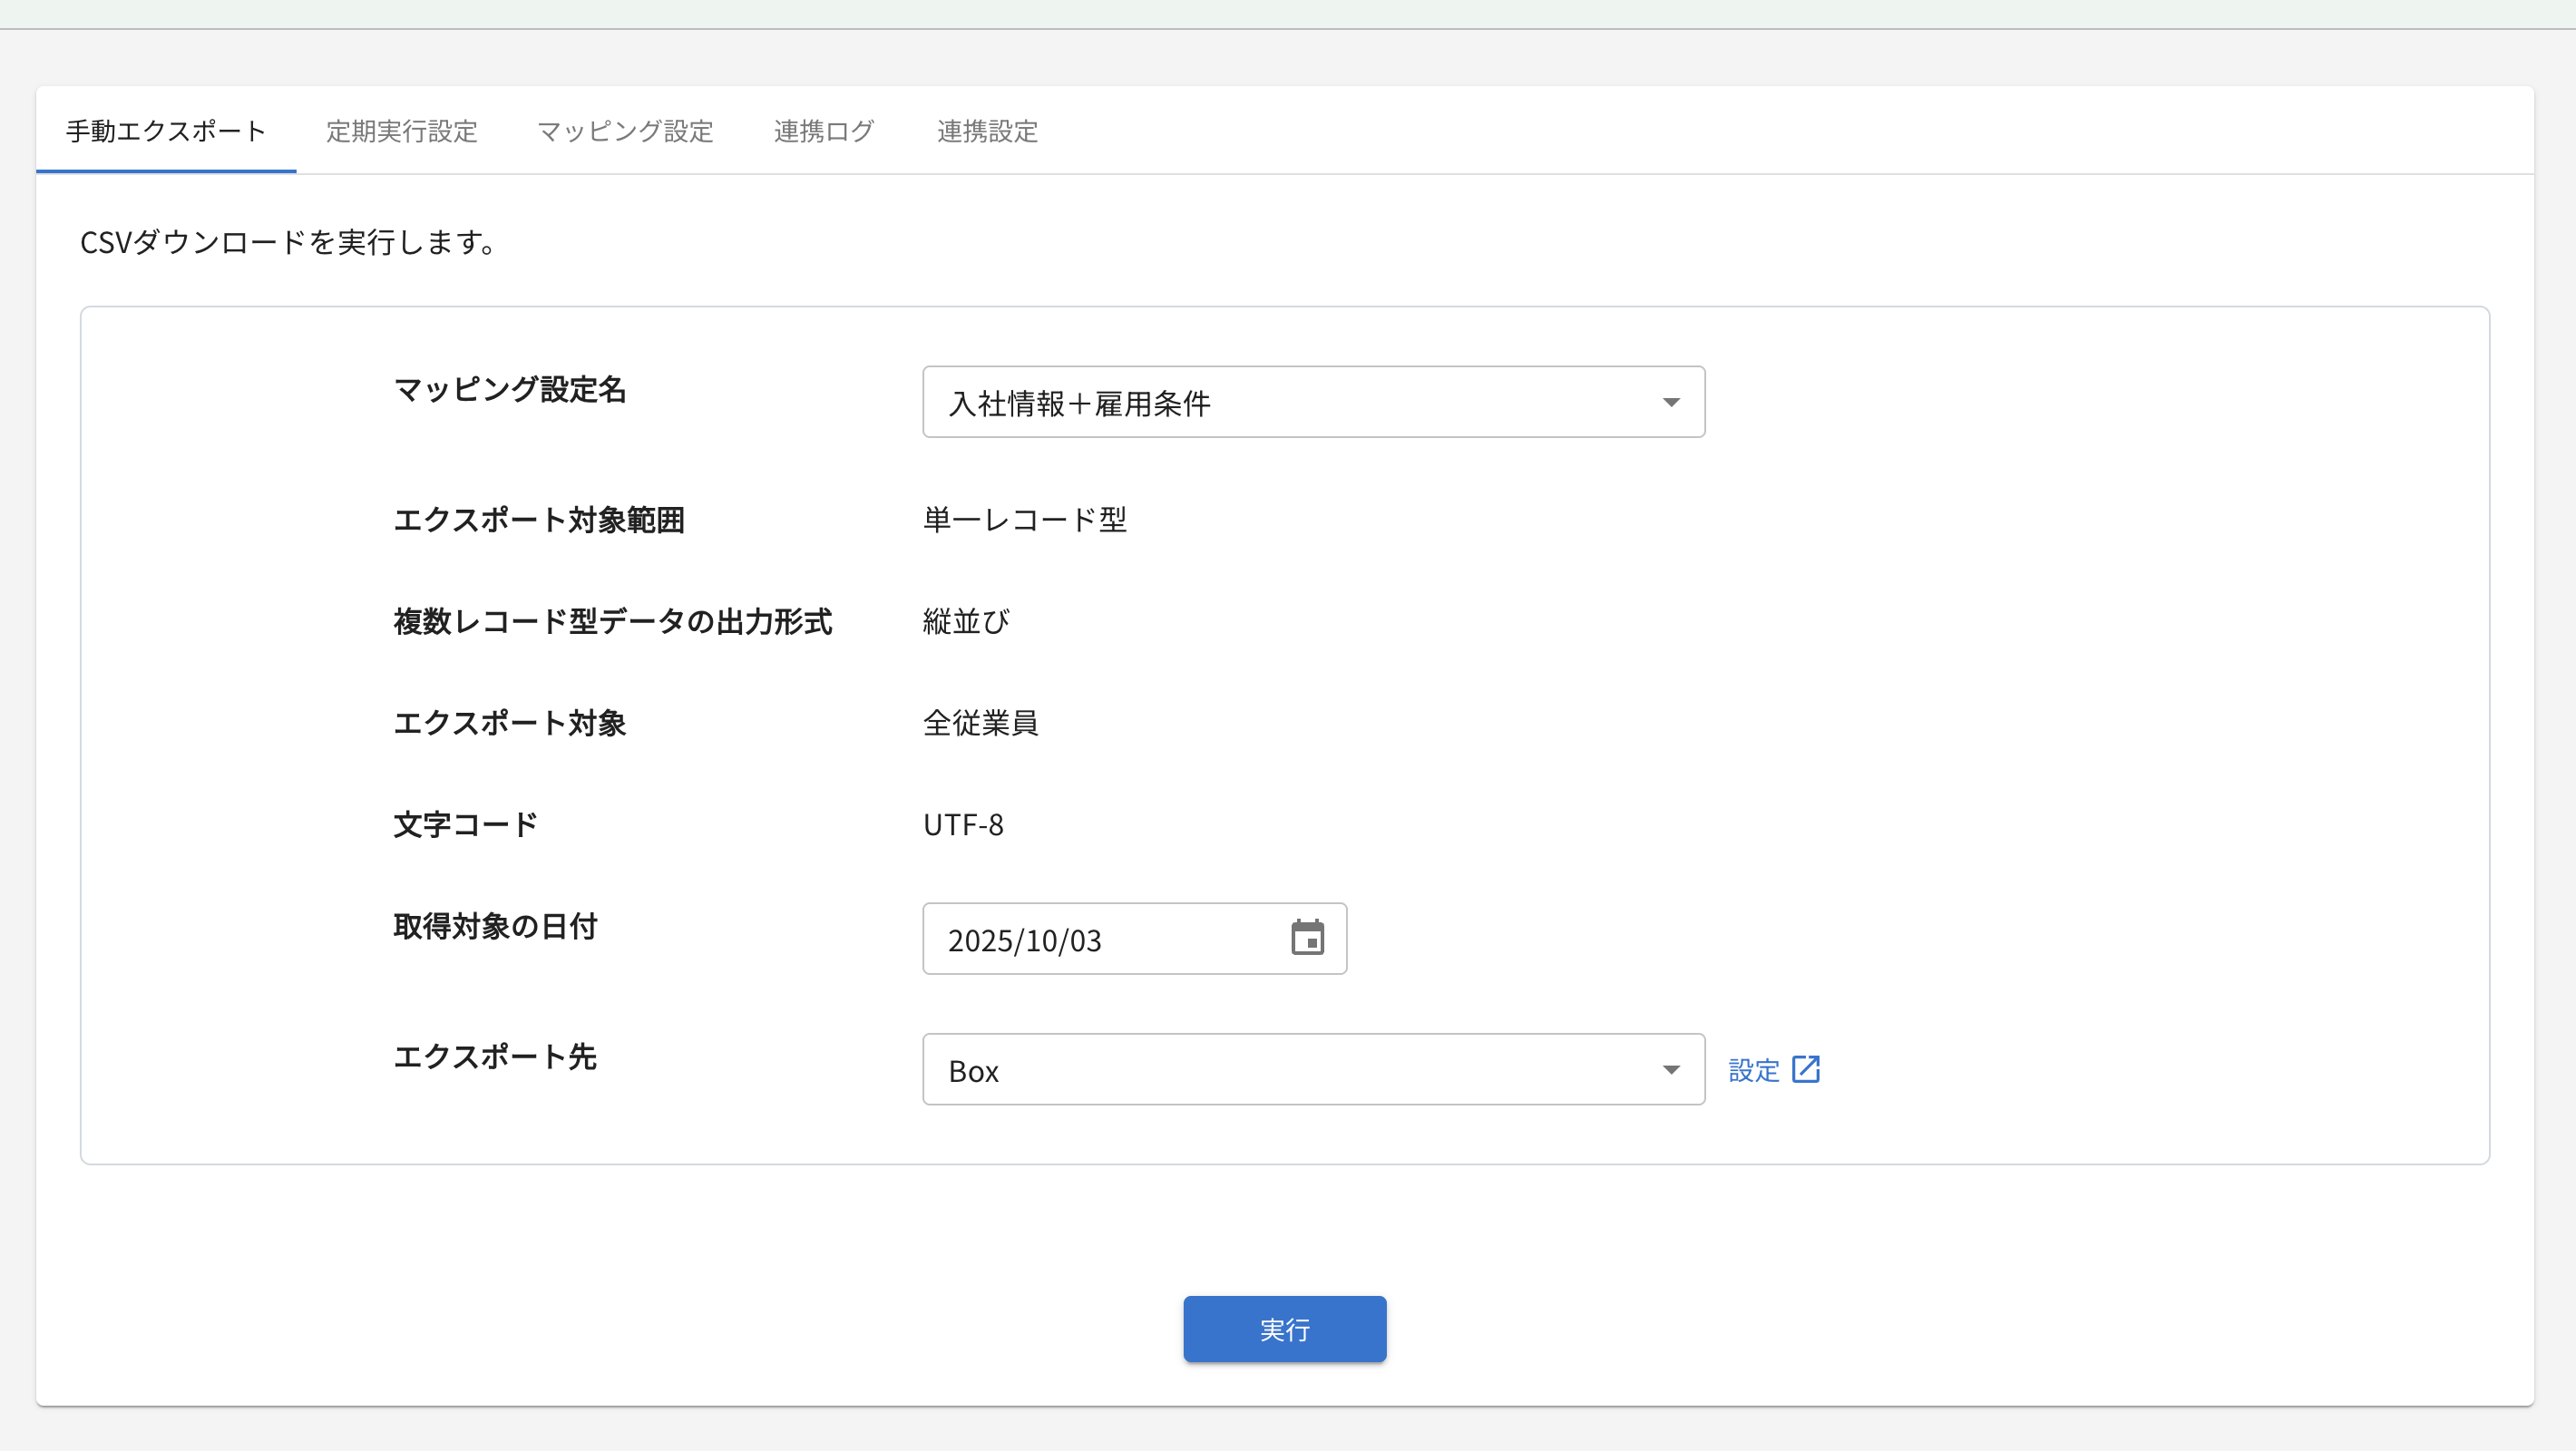This screenshot has width=2576, height=1451.
Task: Click the arrow on the Box dropdown
Action: [x=1670, y=1070]
